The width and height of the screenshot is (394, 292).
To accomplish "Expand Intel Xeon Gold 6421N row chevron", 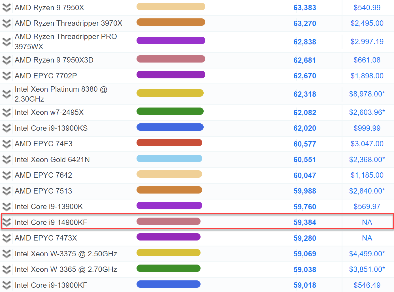I will (x=7, y=160).
